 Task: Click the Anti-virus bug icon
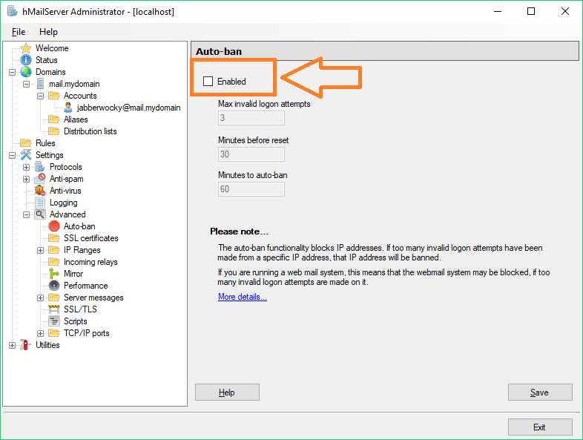click(40, 191)
